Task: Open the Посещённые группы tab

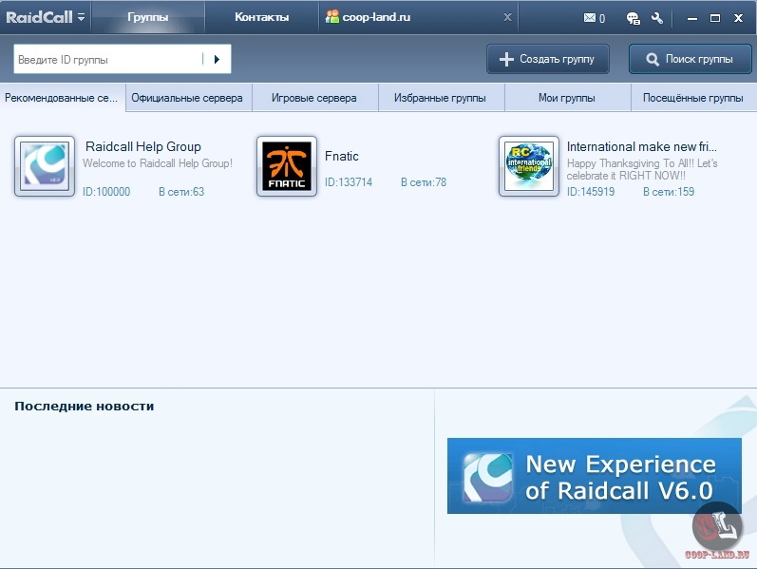Action: point(692,98)
